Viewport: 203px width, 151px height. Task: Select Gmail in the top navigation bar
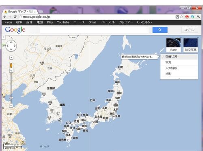[x=93, y=22]
